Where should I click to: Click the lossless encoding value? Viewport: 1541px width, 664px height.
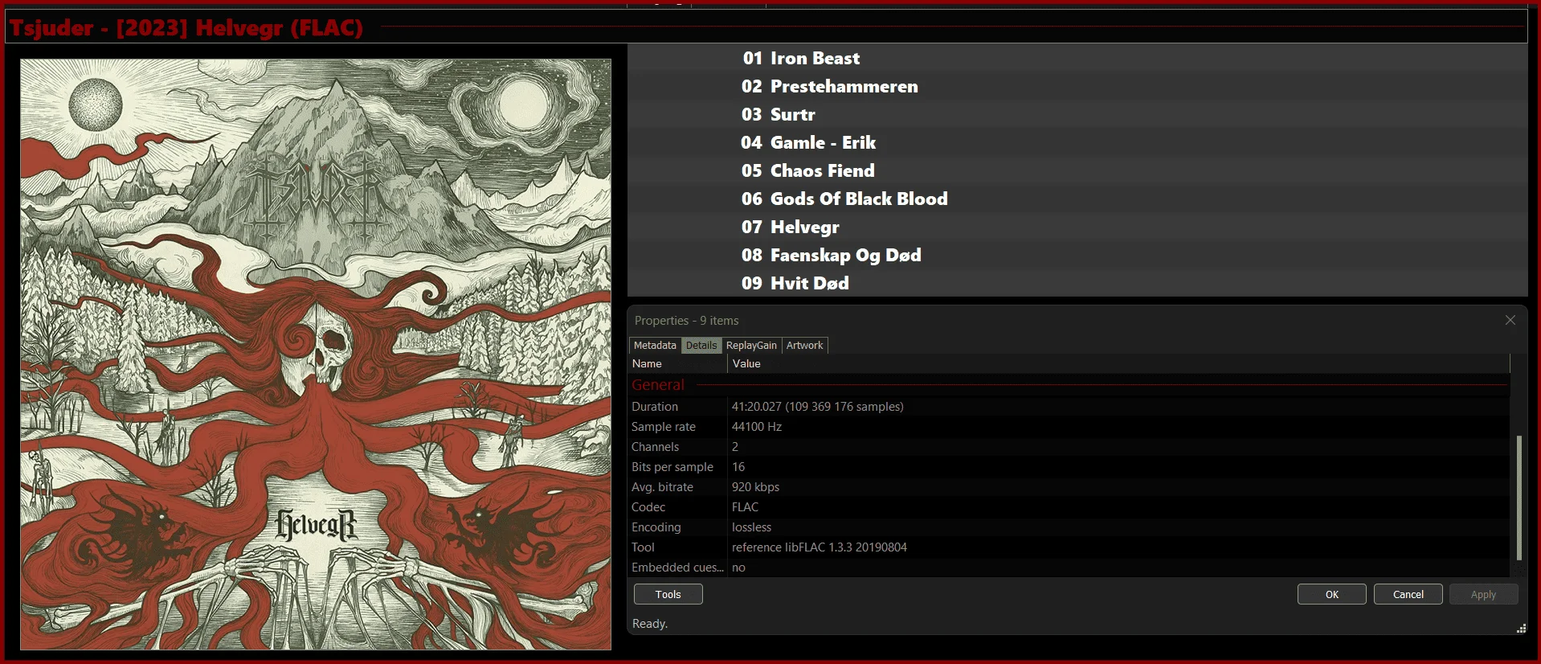pyautogui.click(x=751, y=527)
